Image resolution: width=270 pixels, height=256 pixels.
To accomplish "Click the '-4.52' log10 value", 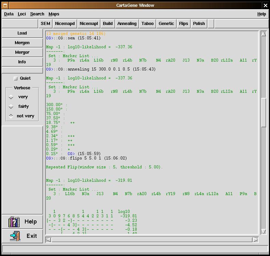I will coord(131,225).
